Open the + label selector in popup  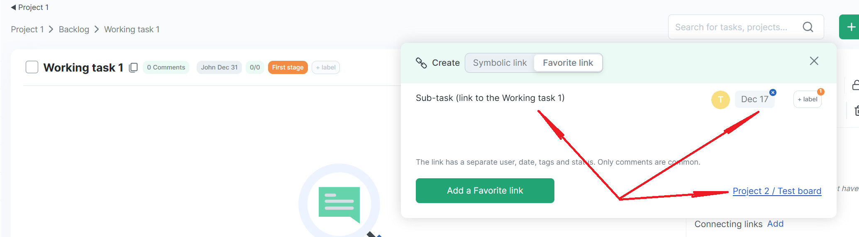(807, 100)
